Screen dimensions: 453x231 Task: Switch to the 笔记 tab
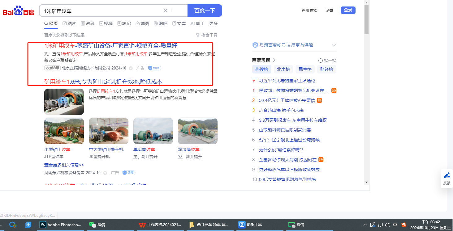124,23
